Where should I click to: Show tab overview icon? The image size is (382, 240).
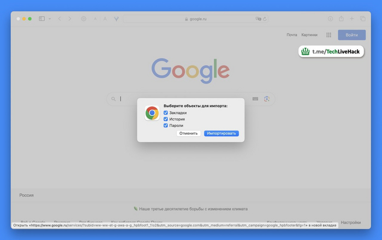coord(362,19)
